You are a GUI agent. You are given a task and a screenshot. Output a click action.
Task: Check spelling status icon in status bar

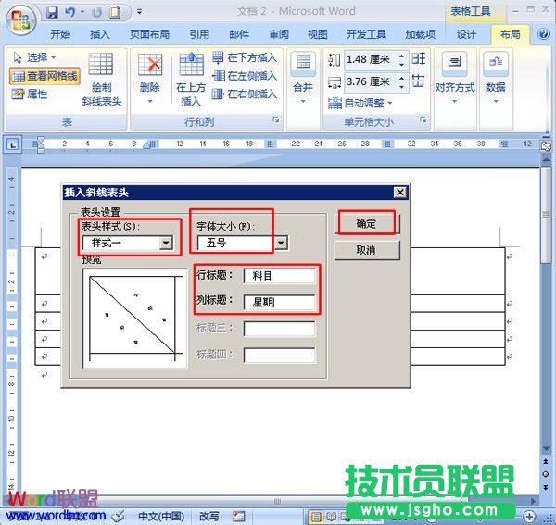(120, 516)
